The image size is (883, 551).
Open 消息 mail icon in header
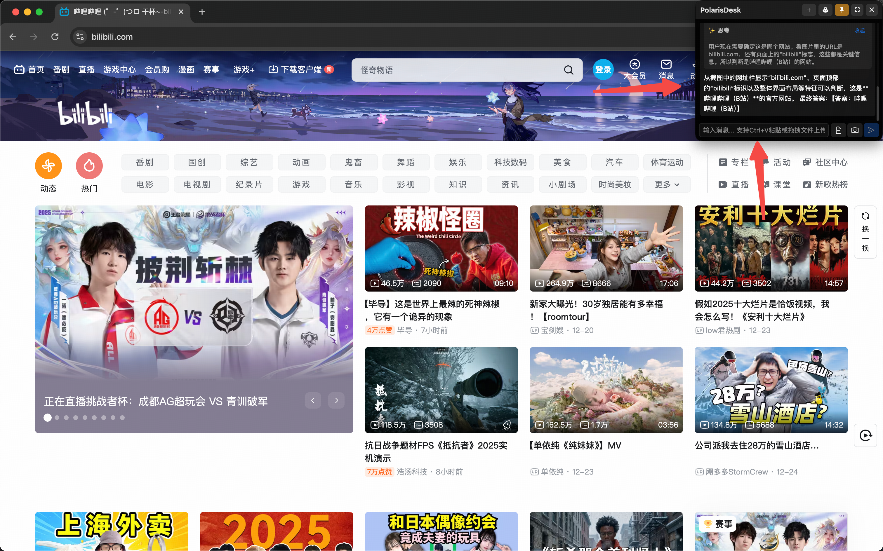point(666,69)
